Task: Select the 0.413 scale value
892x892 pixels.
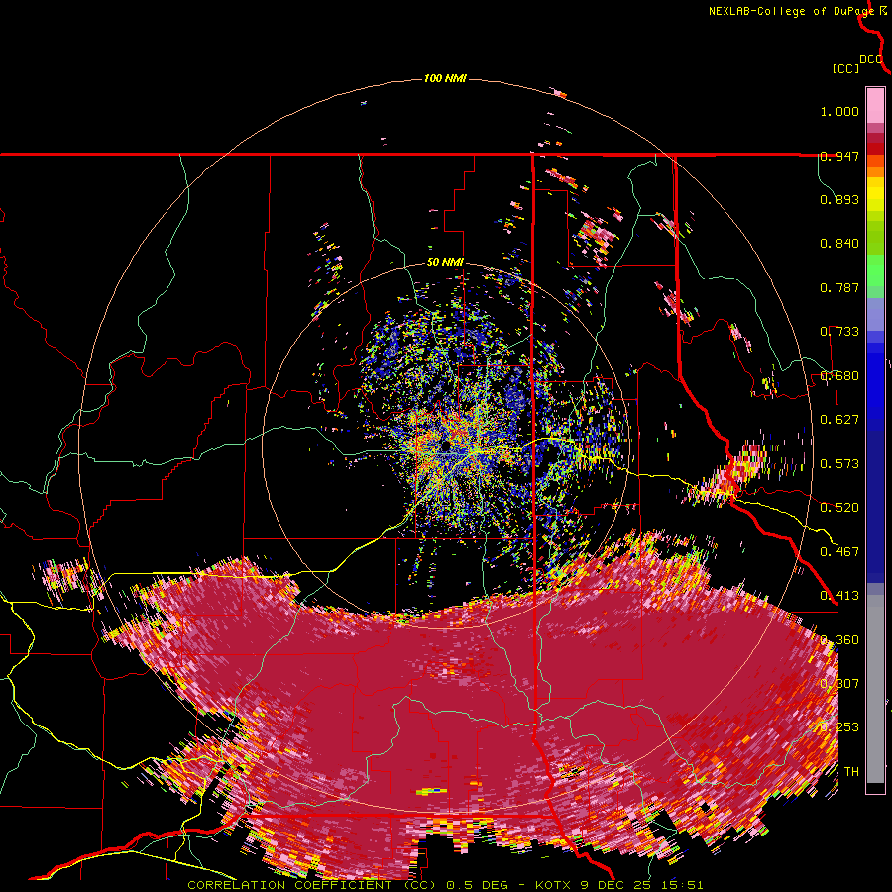Action: [x=839, y=596]
